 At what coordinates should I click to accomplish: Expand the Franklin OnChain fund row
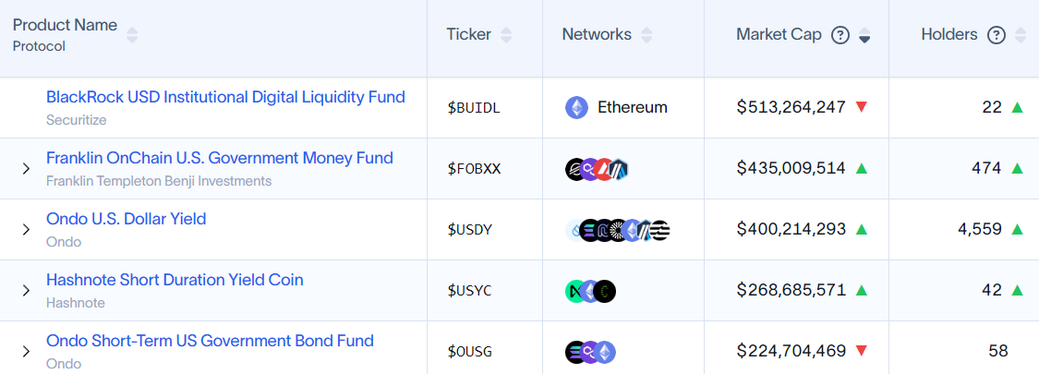tap(26, 169)
